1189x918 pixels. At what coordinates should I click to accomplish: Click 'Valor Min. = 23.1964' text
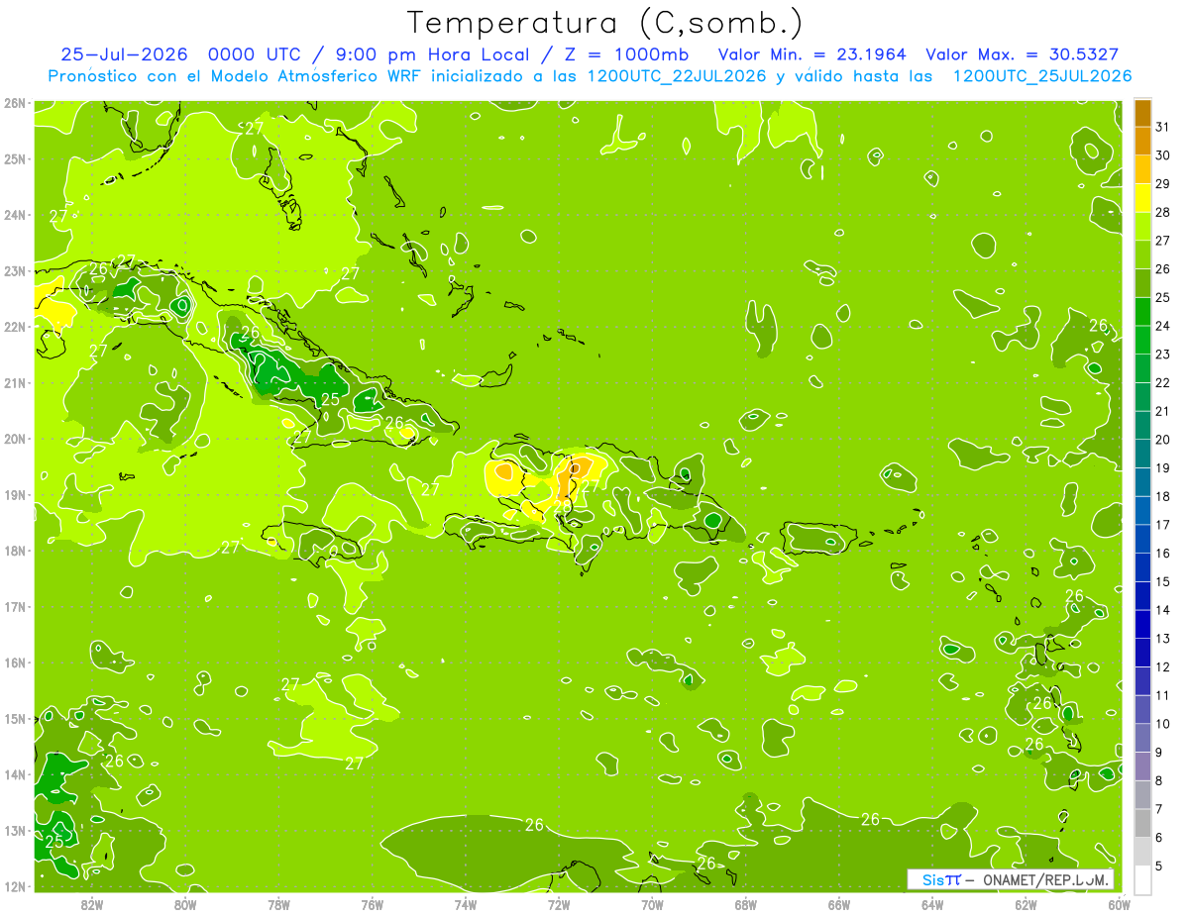tap(811, 54)
